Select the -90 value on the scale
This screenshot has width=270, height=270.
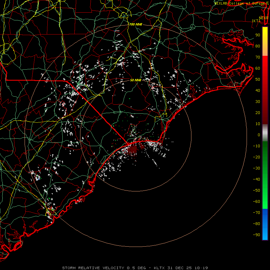(x=256, y=235)
